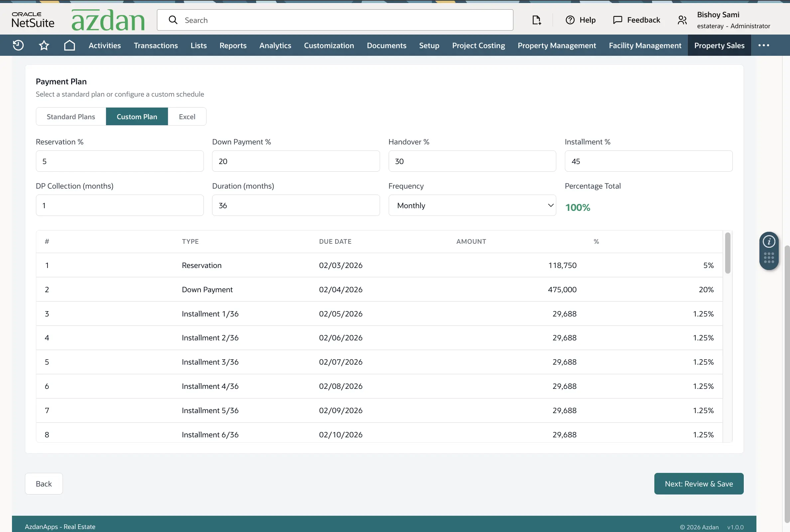Click the floating info icon
Image resolution: width=790 pixels, height=532 pixels.
[x=769, y=241]
